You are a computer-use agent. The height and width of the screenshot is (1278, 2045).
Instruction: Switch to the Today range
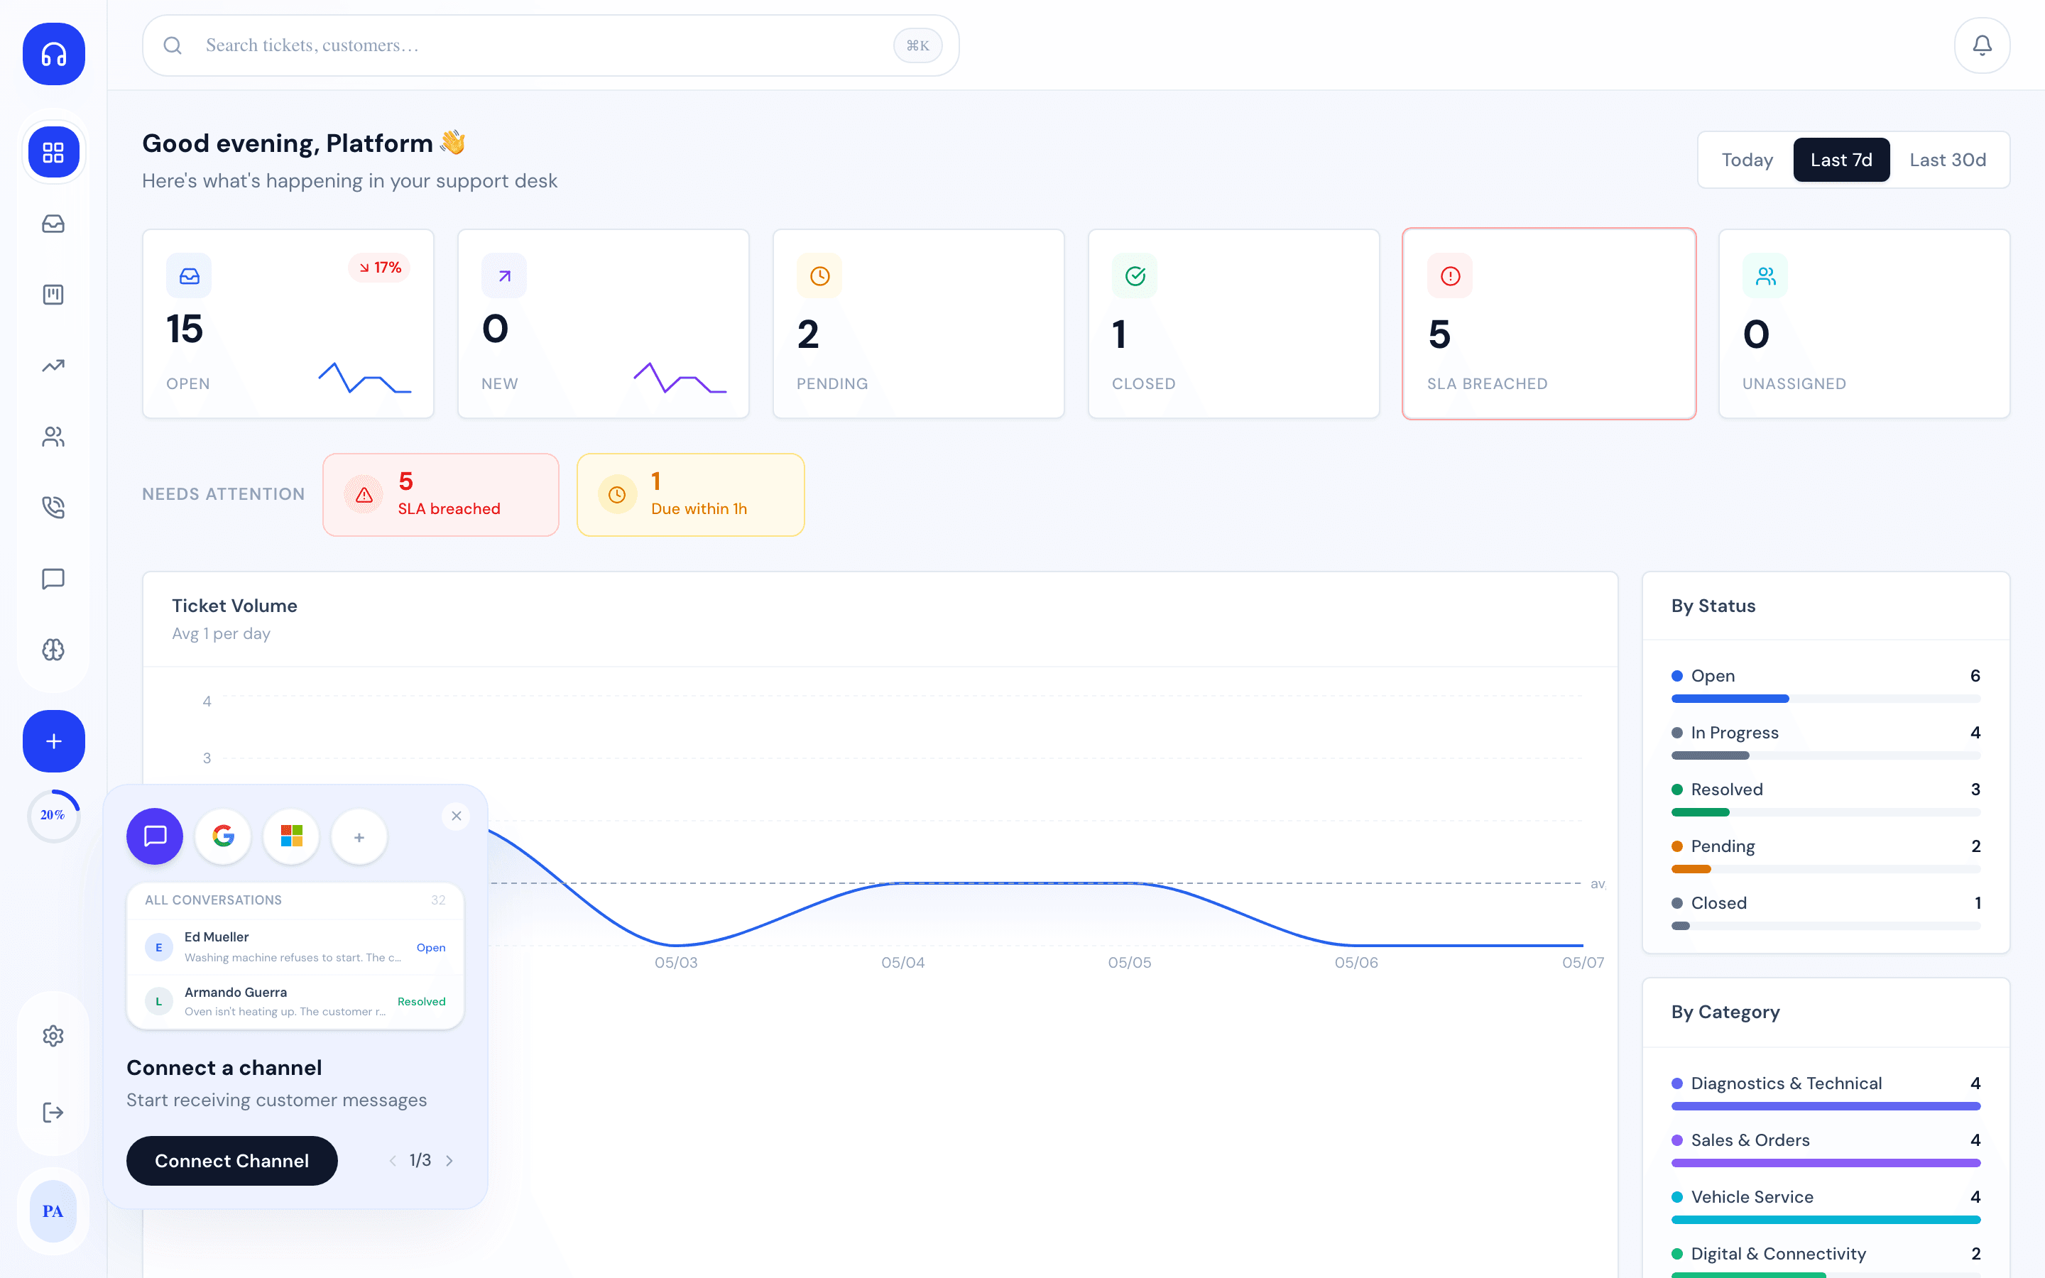click(1747, 160)
